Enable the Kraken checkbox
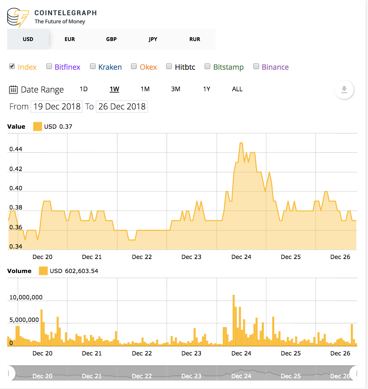368x389 pixels. tap(93, 66)
